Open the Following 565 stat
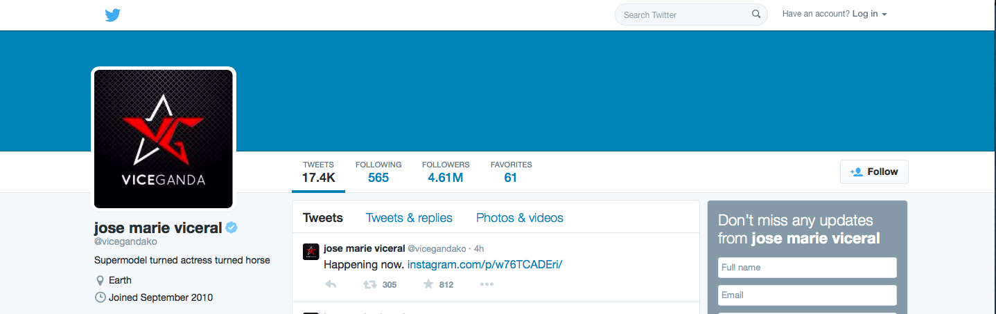 pyautogui.click(x=378, y=172)
